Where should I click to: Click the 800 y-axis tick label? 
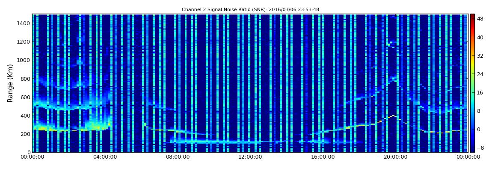25,79
